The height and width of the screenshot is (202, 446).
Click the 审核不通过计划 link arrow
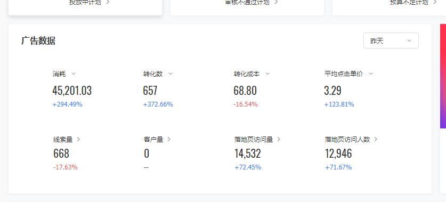[276, 2]
